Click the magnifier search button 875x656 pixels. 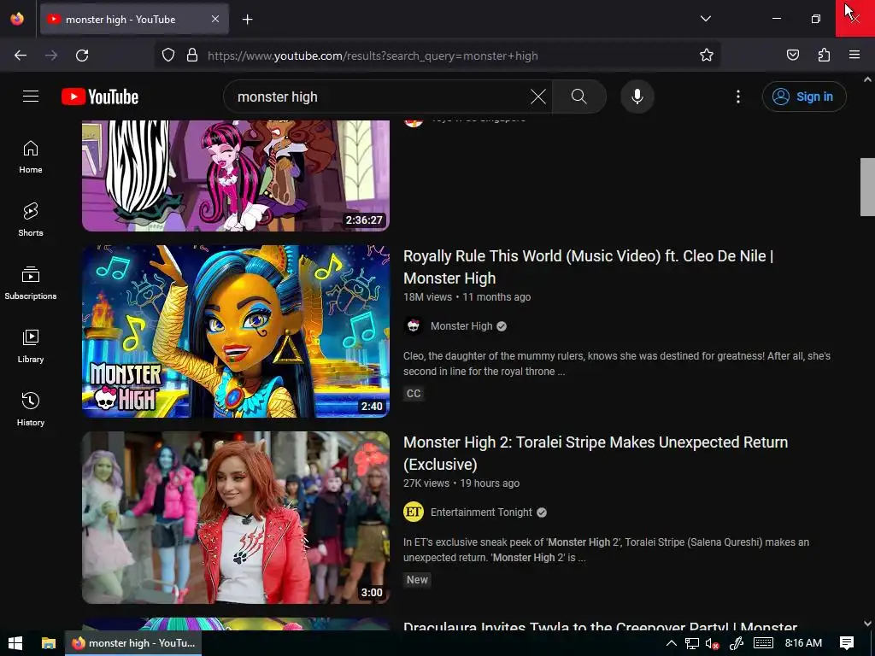579,97
